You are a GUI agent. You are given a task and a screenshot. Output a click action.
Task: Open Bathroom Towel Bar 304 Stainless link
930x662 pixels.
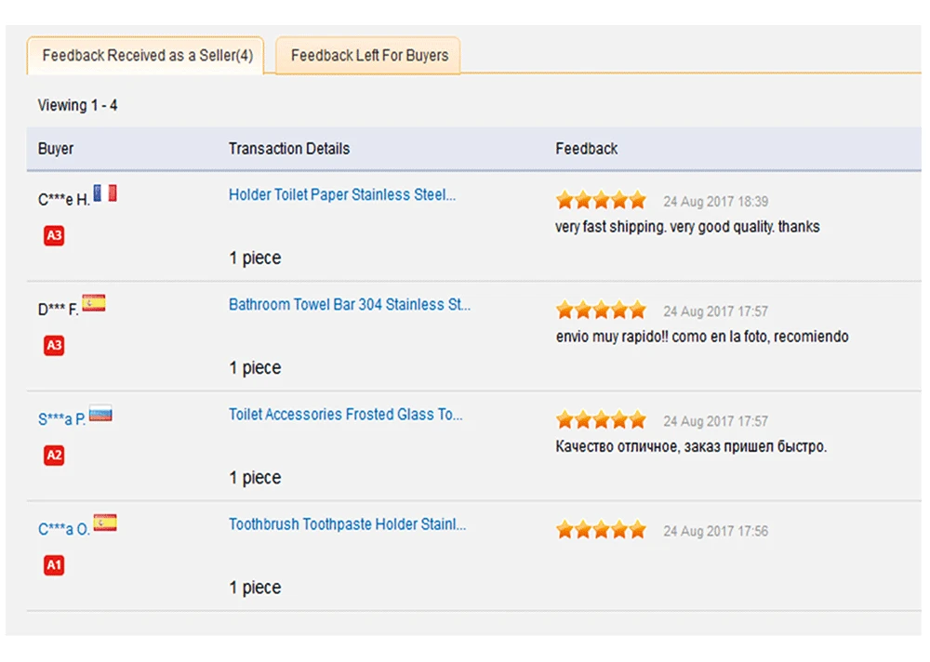350,305
